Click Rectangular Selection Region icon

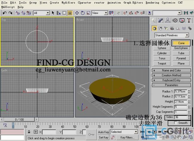64,13
